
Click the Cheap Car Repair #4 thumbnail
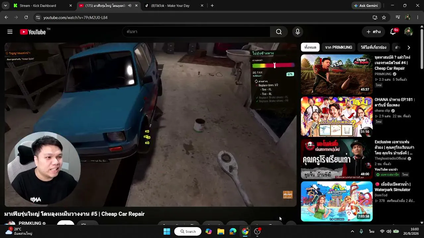(x=337, y=74)
